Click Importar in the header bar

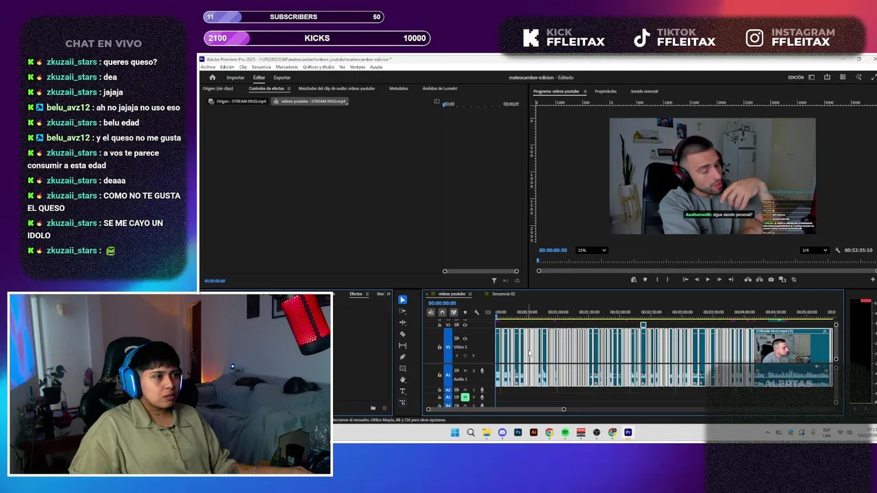coord(236,77)
